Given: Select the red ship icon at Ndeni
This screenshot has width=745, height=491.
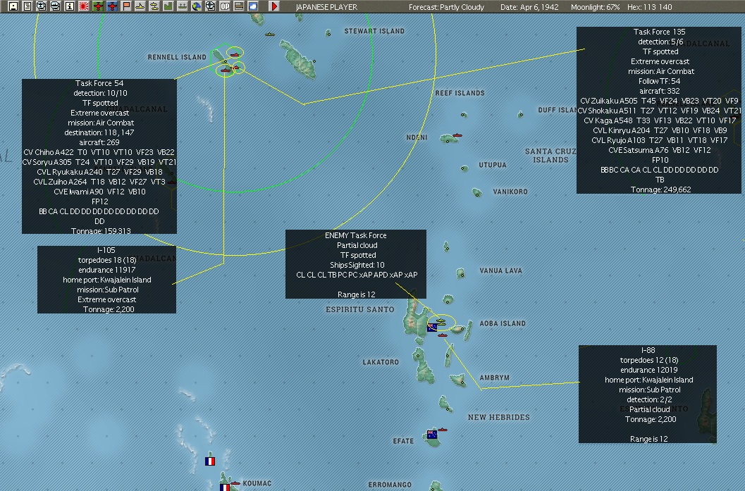Looking at the screenshot, I should [x=457, y=135].
